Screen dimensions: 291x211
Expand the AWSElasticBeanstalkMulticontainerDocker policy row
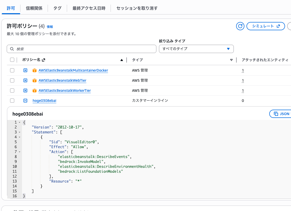[25, 70]
